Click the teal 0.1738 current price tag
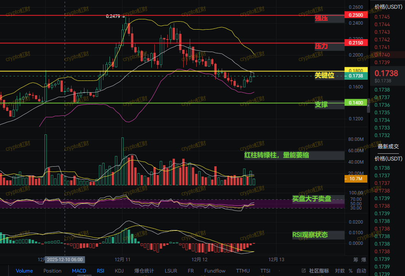Image resolution: width=405 pixels, height=276 pixels. pos(356,76)
